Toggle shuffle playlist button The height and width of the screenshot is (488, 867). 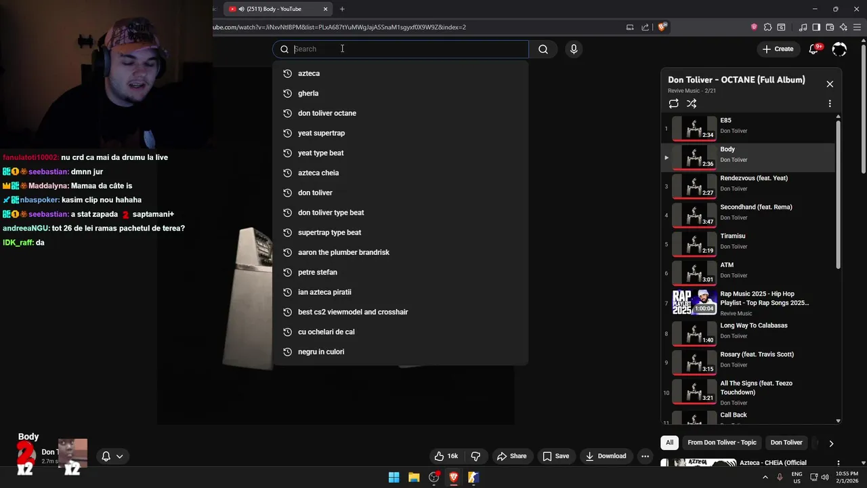692,104
